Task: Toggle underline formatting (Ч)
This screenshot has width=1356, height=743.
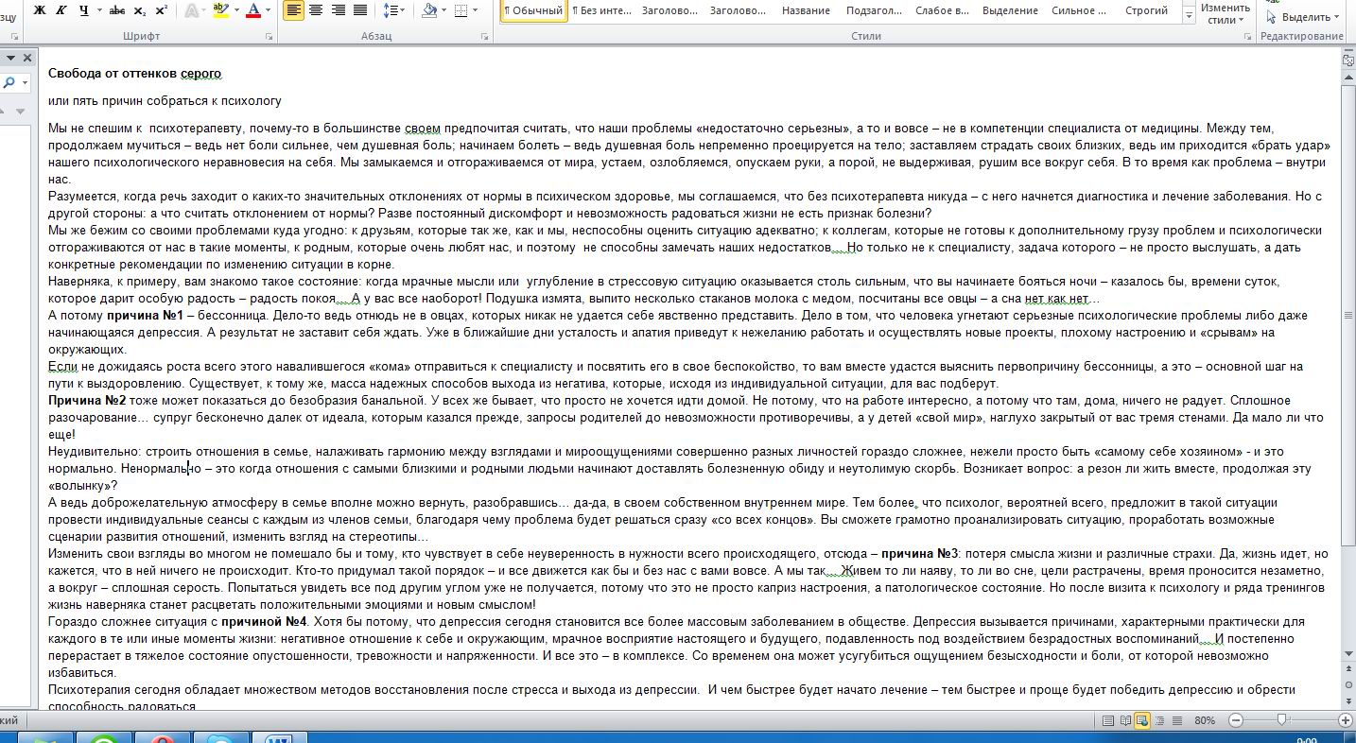Action: coord(83,10)
